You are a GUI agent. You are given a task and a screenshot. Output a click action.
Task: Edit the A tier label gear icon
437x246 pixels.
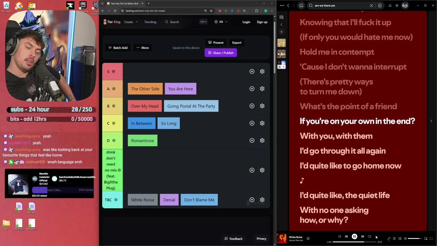[114, 89]
